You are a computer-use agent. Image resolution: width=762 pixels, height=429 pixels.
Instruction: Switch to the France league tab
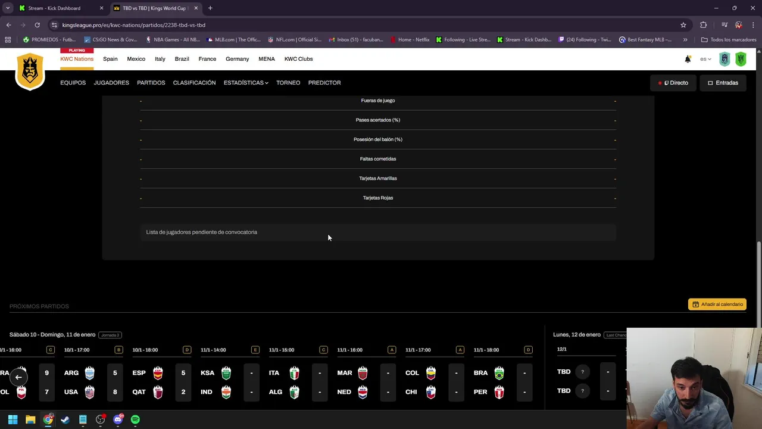pos(207,59)
